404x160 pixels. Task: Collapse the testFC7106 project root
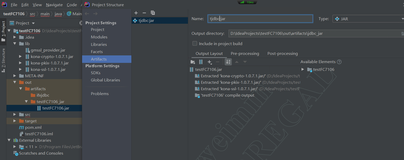point(9,31)
